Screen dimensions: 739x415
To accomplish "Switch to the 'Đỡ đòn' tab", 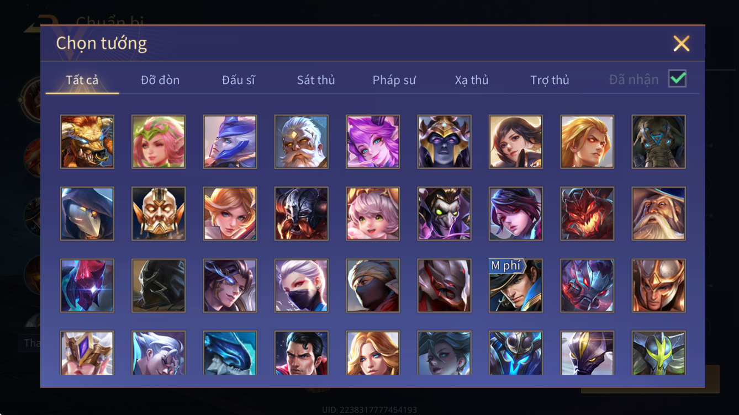I will [160, 80].
